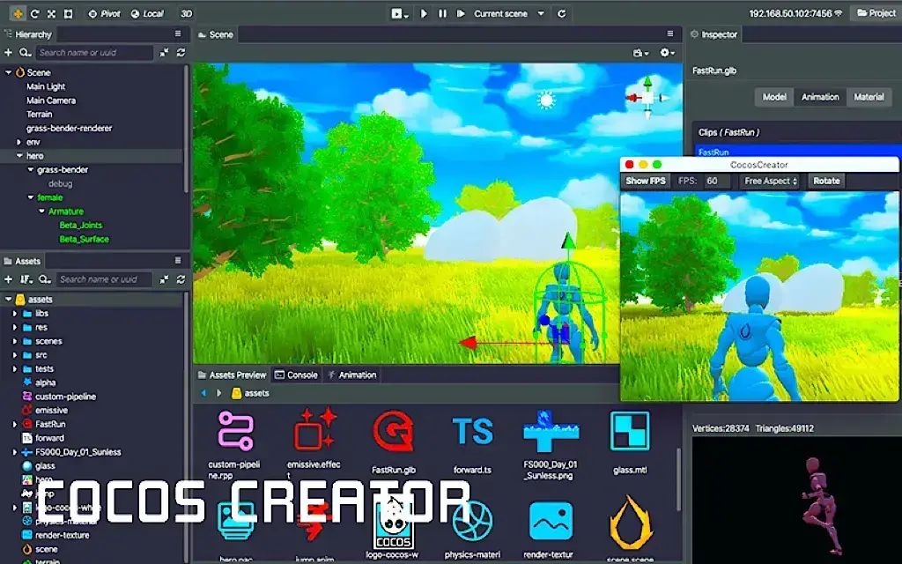Toggle Show FPS in CocosCreator window

(646, 181)
